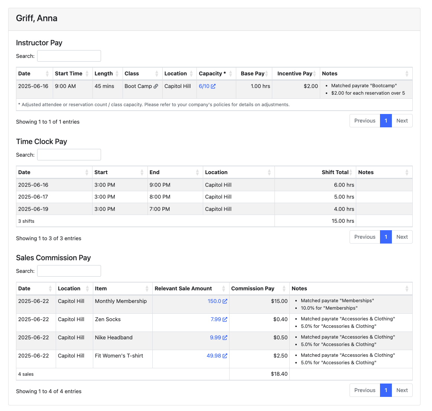
Task: Select the 9:00 PM end time cell
Action: (x=175, y=185)
